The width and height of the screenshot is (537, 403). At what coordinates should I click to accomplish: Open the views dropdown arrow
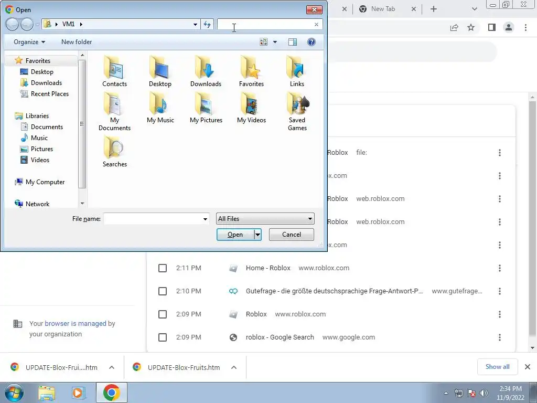pos(275,42)
